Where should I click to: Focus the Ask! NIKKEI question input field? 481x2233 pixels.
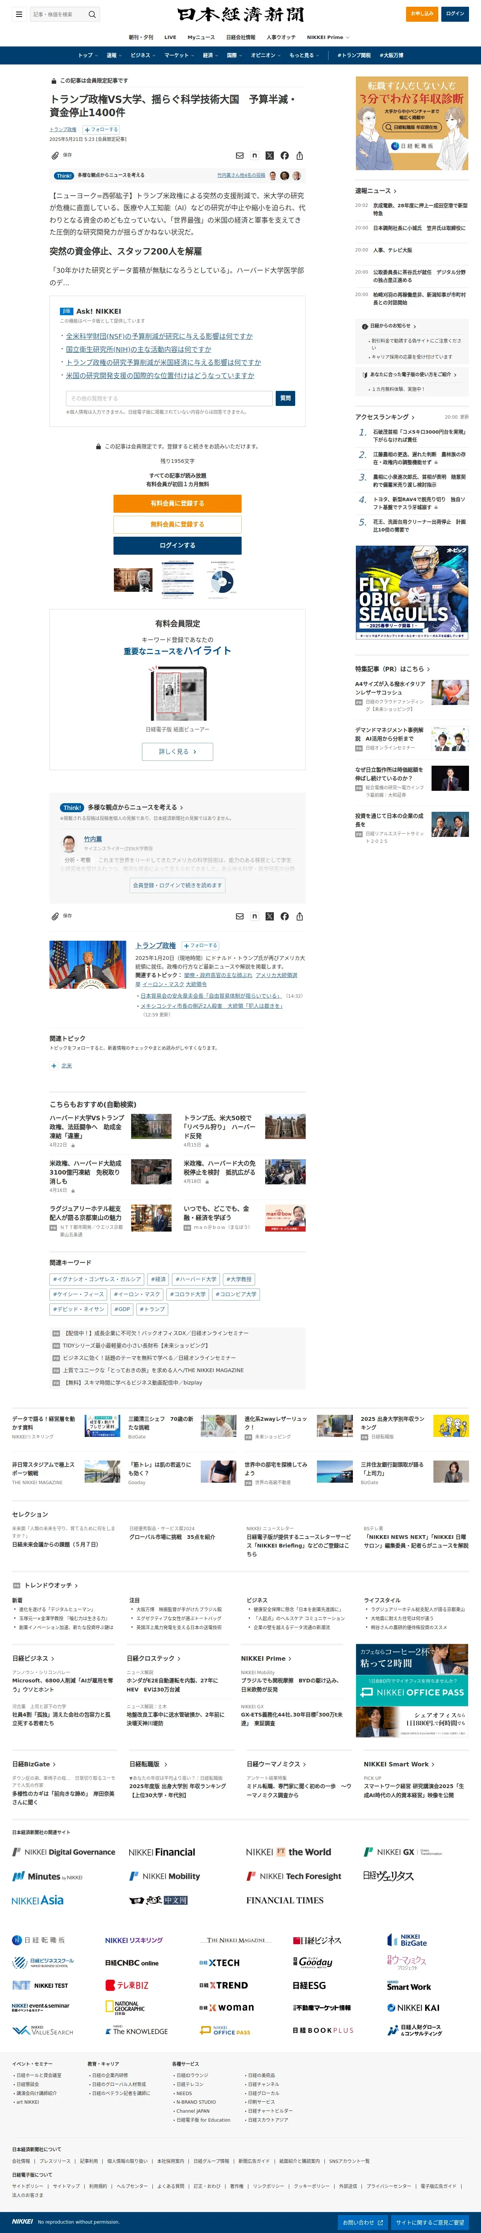(169, 399)
